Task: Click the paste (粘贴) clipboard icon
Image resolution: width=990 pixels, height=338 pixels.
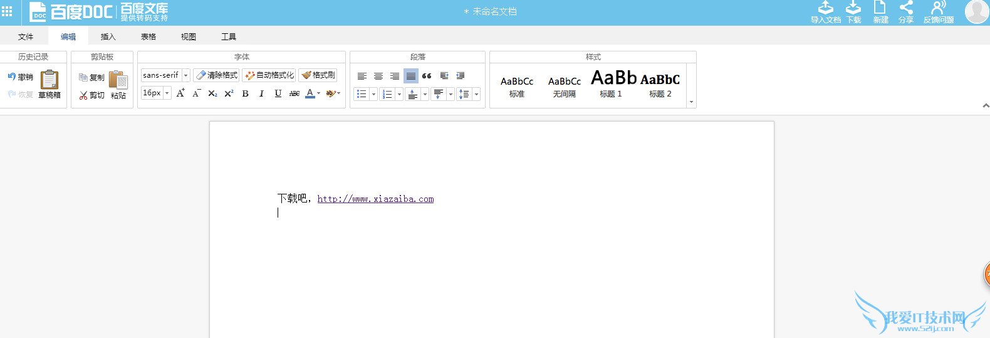Action: (118, 81)
